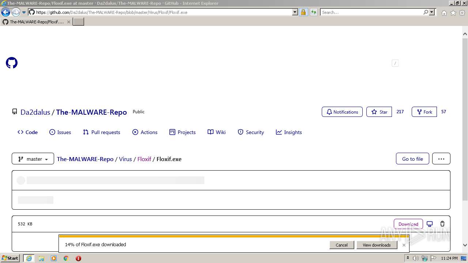View the 217 stargazers count

(x=400, y=112)
